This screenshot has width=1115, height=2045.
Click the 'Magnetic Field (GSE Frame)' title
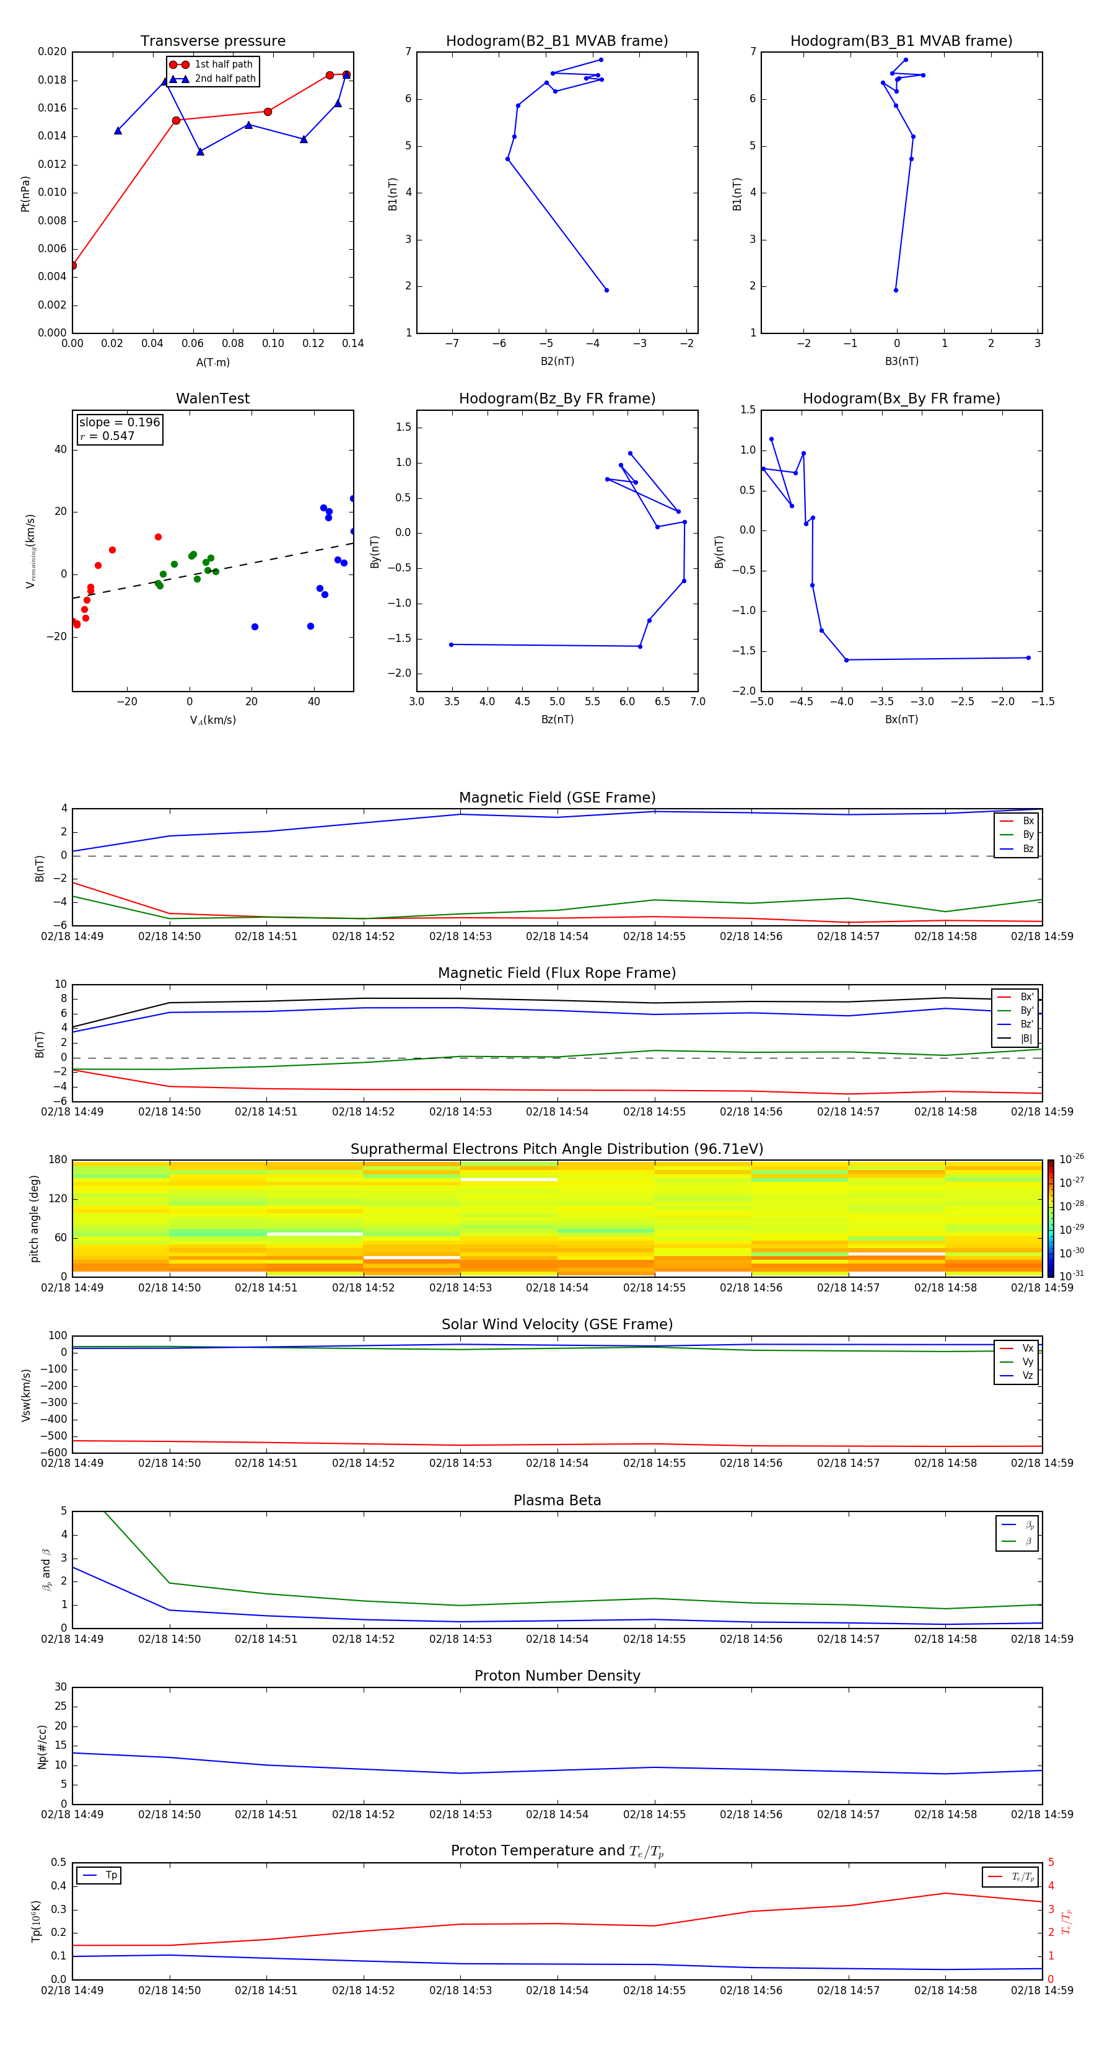[x=557, y=798]
